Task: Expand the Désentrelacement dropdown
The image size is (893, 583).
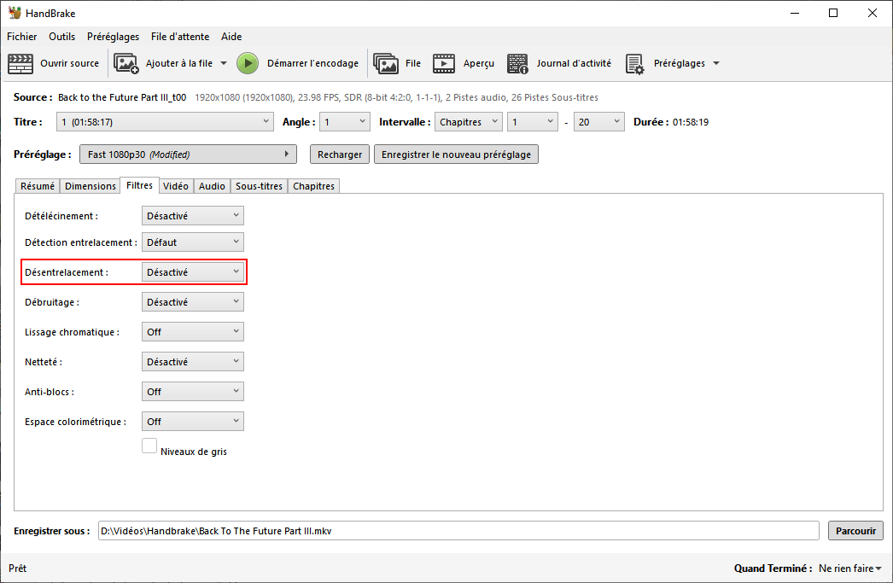Action: pyautogui.click(x=192, y=272)
